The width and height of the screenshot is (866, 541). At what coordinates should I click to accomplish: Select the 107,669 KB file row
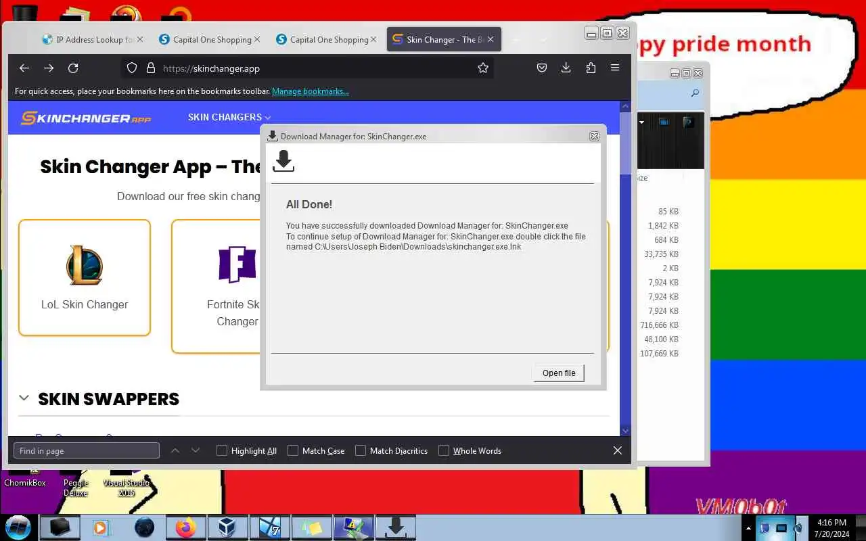point(659,354)
